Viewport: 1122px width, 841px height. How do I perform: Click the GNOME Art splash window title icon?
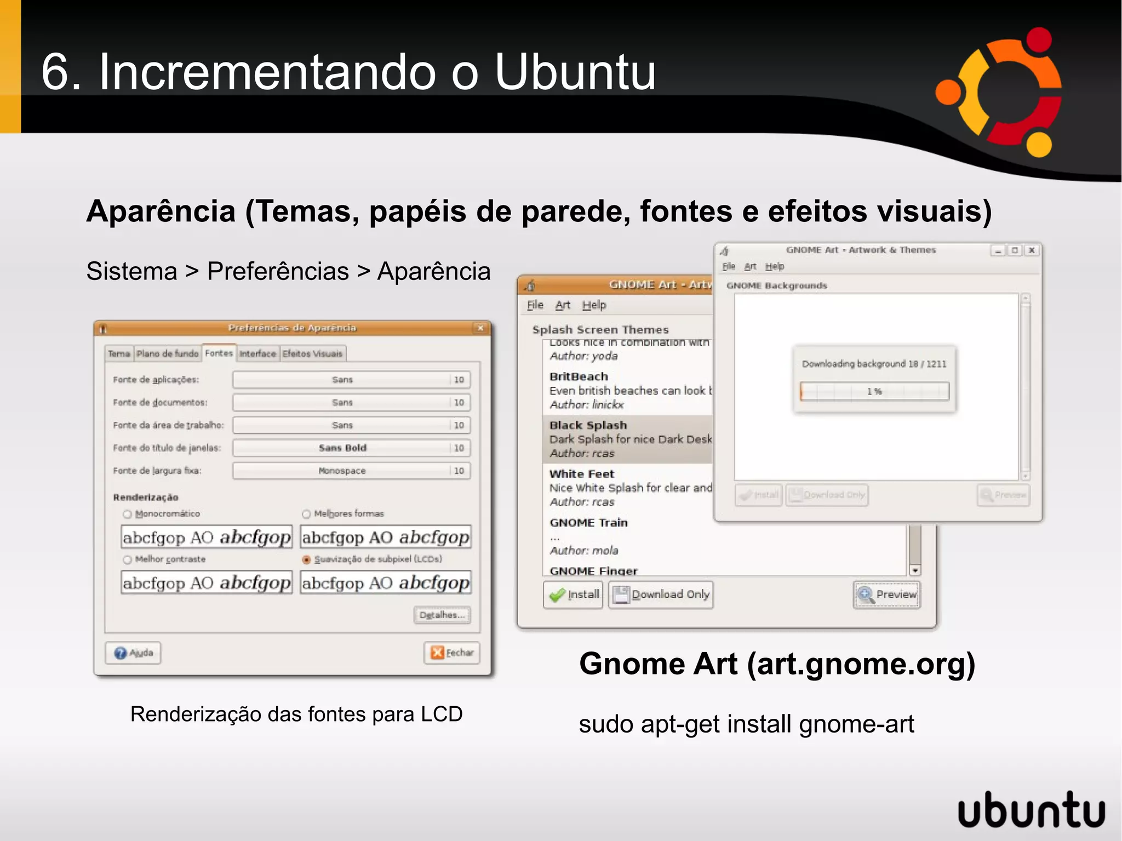(530, 285)
